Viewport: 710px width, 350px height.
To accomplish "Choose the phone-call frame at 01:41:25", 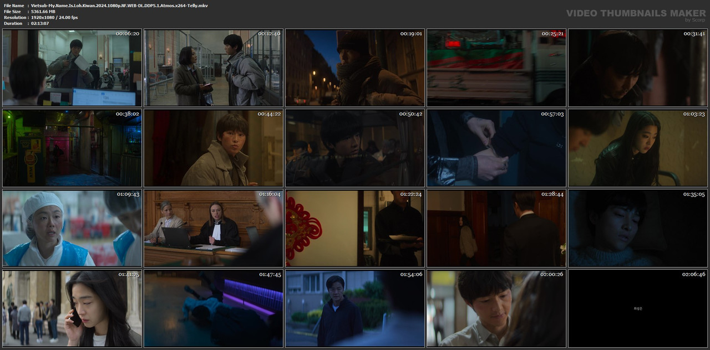I will [72, 308].
